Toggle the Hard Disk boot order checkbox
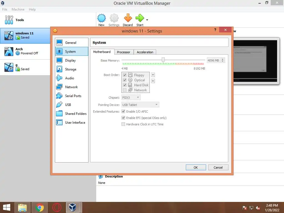 (x=125, y=85)
